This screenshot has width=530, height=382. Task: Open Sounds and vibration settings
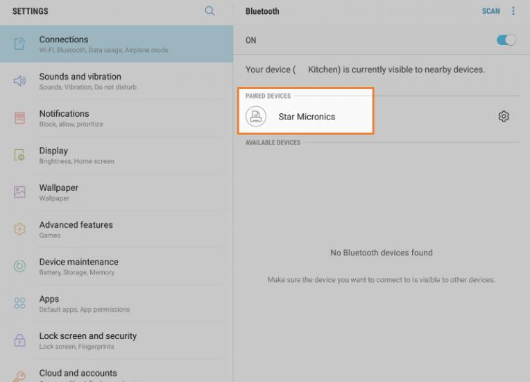(117, 81)
